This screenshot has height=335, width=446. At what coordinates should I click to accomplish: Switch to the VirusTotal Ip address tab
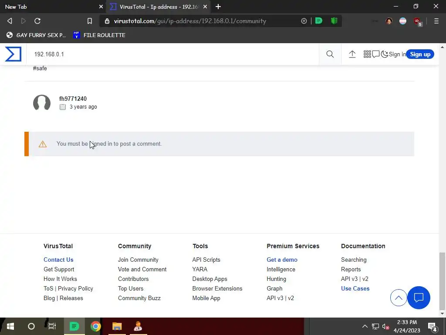pyautogui.click(x=158, y=7)
